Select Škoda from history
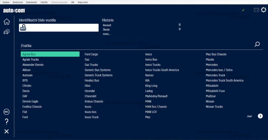Image resolution: width=268 pixels, height=140 pixels. pos(106,29)
